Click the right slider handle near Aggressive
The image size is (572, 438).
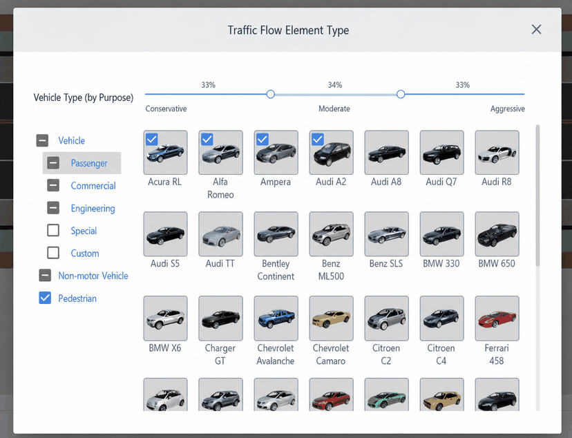[401, 94]
